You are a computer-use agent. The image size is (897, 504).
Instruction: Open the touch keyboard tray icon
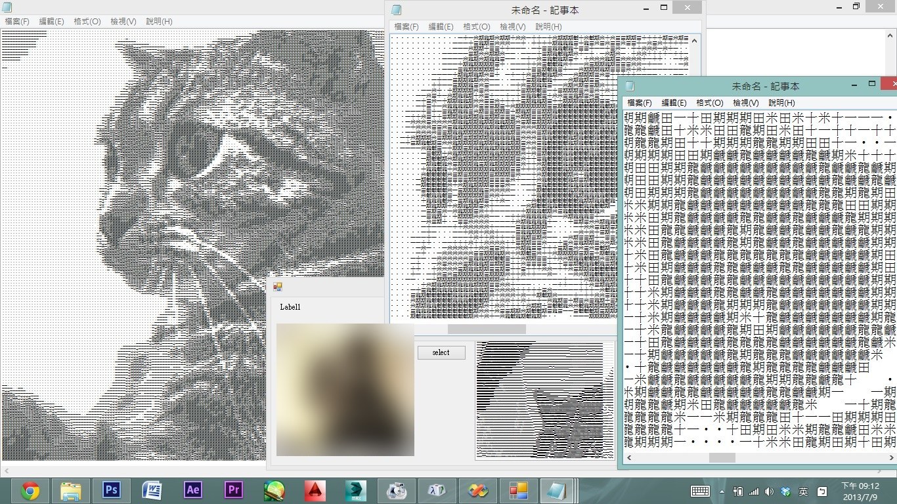coord(700,492)
